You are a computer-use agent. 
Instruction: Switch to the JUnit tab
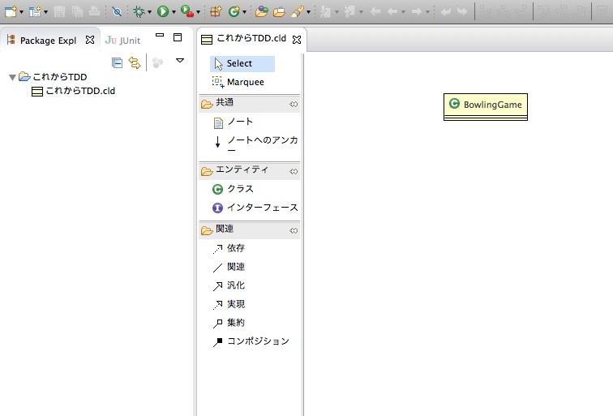(122, 41)
